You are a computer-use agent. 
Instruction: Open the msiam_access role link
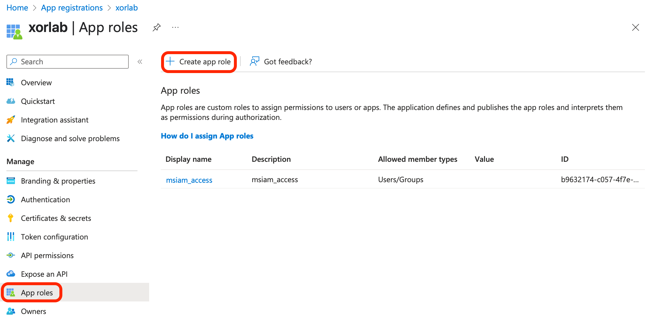click(189, 180)
